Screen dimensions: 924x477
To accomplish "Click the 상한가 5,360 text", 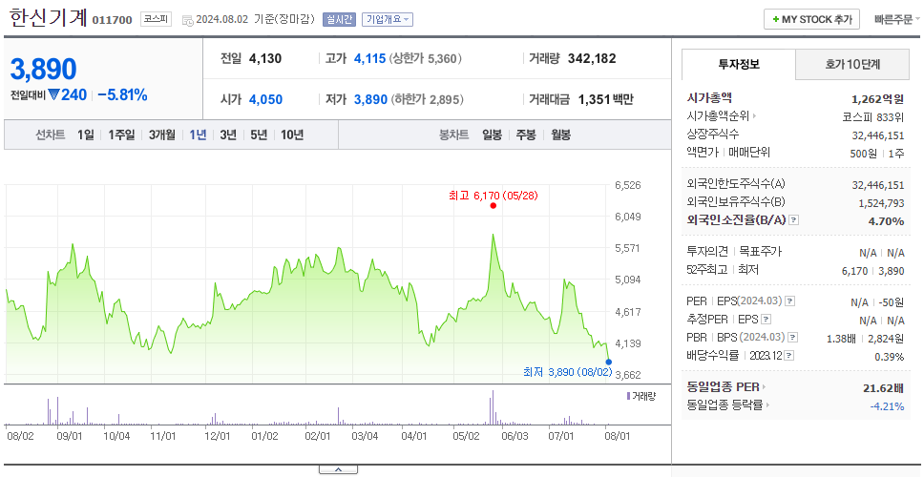I will 426,59.
